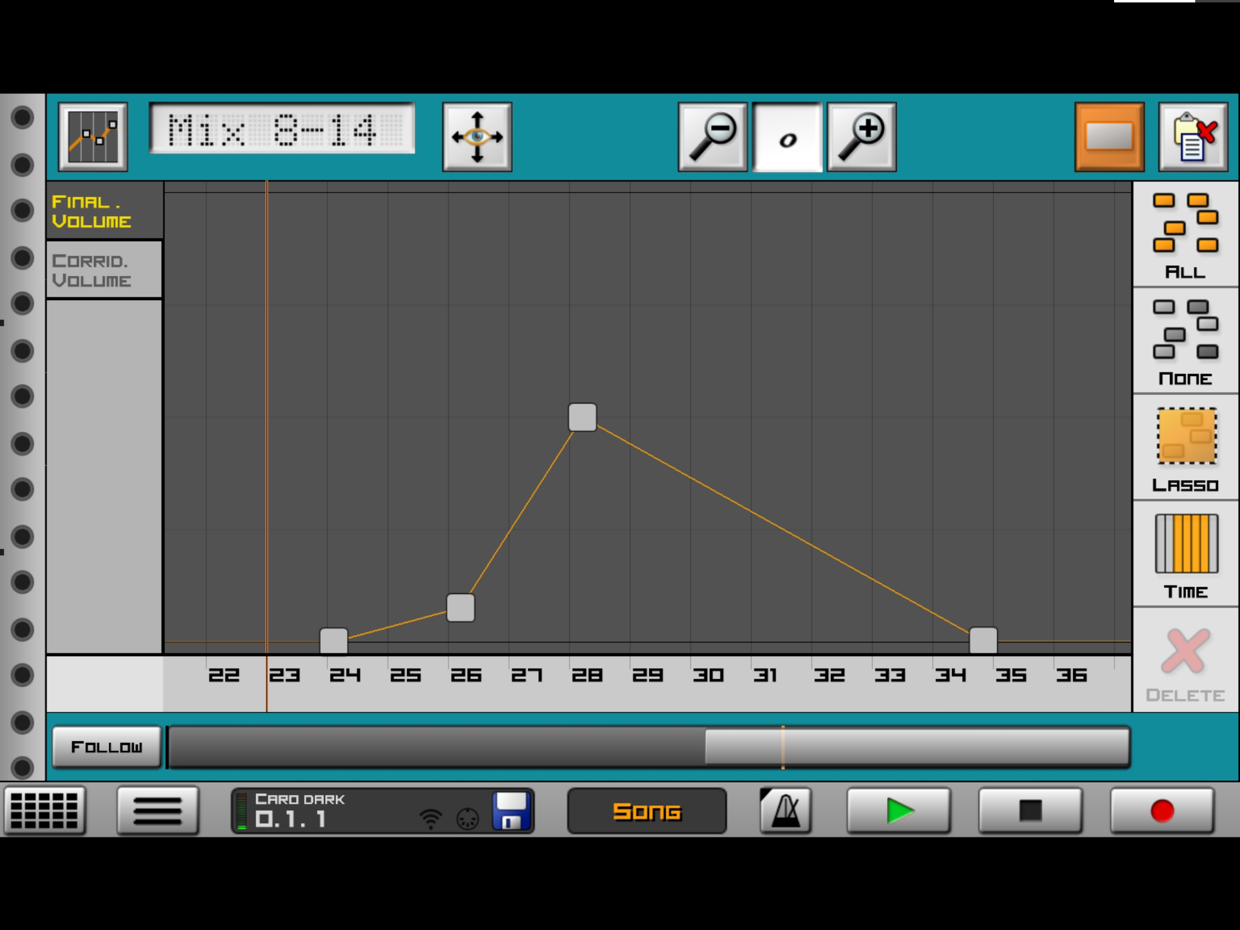Toggle the orange rectangle mode button
The height and width of the screenshot is (930, 1240).
click(x=1109, y=137)
